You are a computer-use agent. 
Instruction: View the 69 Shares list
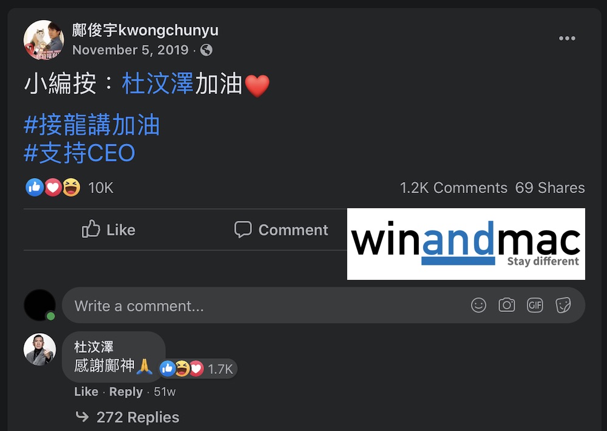click(550, 188)
